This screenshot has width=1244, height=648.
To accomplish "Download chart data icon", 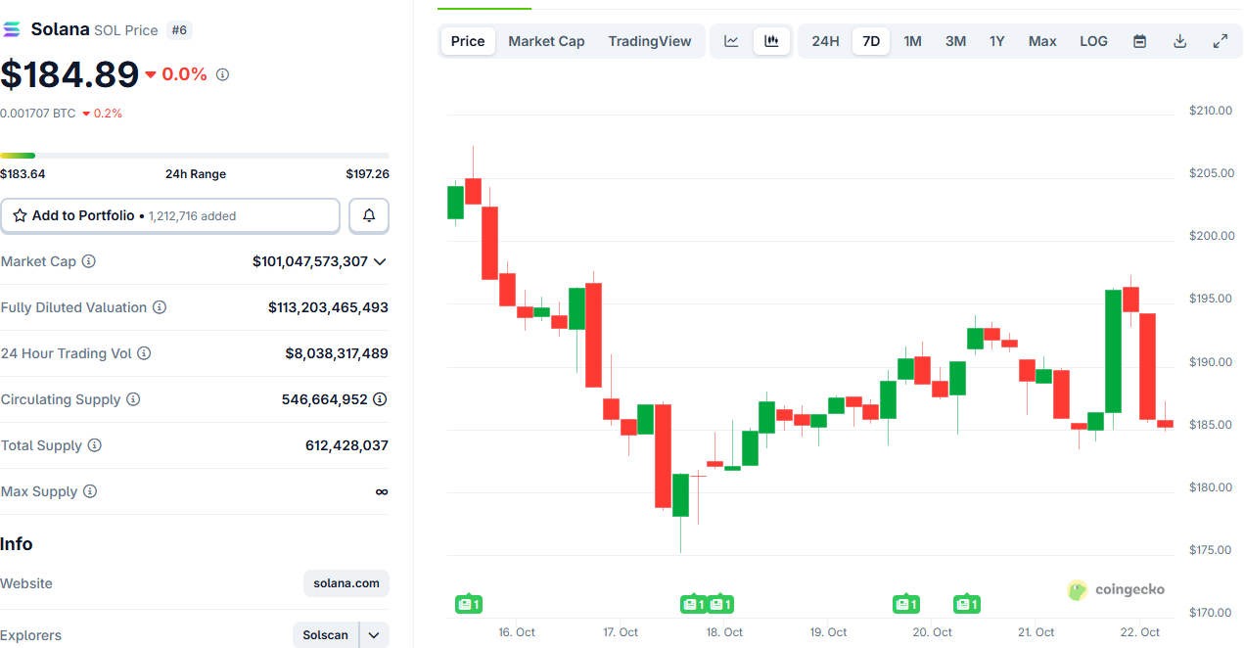I will 1179,41.
